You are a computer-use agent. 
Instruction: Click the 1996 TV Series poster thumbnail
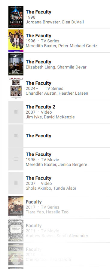click(16, 41)
